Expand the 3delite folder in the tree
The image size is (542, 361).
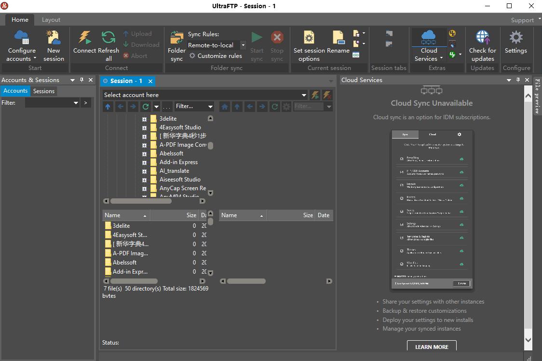(144, 119)
